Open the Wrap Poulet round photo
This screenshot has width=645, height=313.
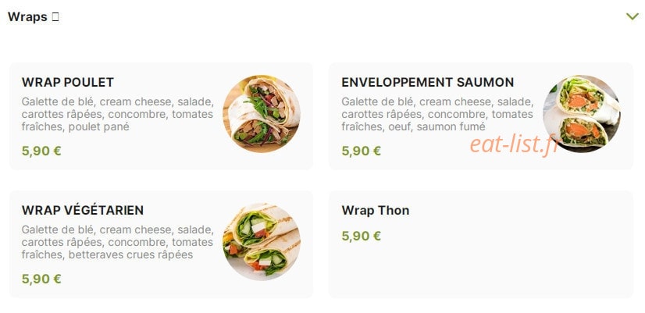tap(262, 114)
